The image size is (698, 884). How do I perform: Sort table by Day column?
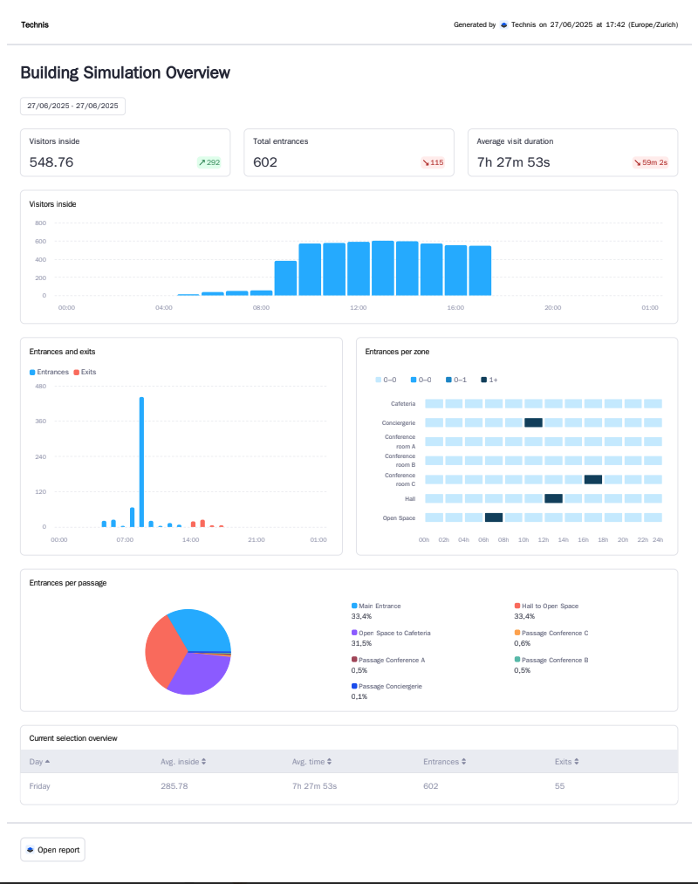(39, 762)
